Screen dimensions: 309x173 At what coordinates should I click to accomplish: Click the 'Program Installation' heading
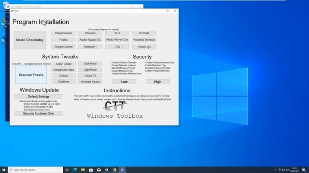tap(41, 22)
